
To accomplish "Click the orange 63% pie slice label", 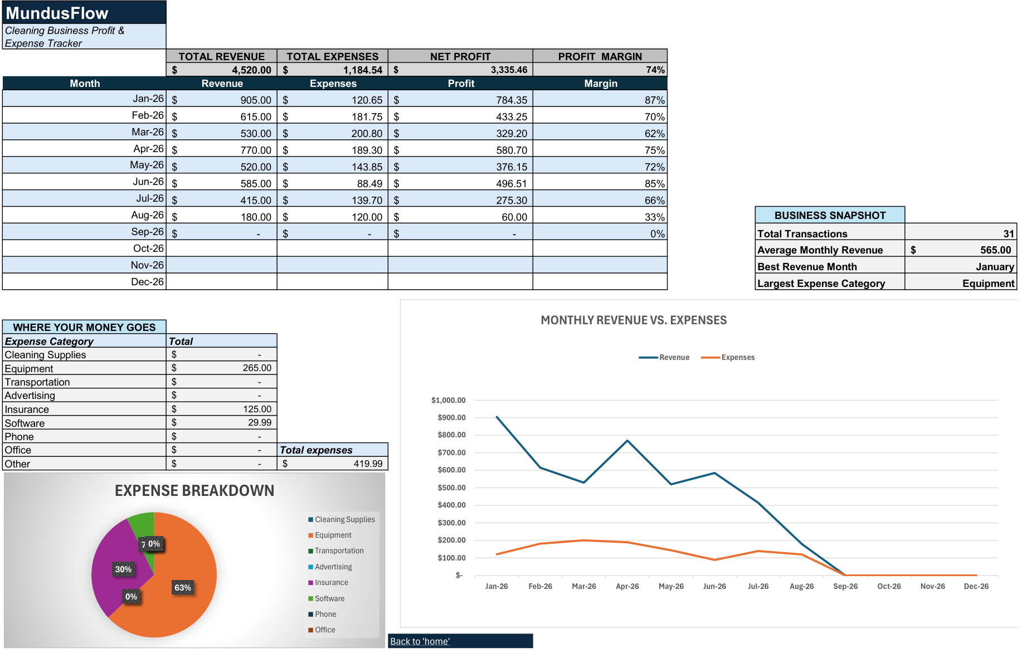I will point(183,588).
